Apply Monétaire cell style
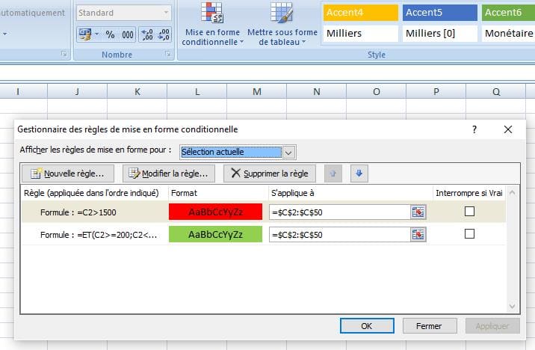Screen dimensions: 535x350 pos(508,34)
